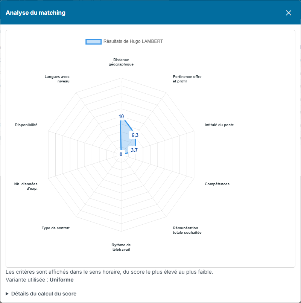Click the data point labeled 10
Screen dimensions: 301x303
121,116
